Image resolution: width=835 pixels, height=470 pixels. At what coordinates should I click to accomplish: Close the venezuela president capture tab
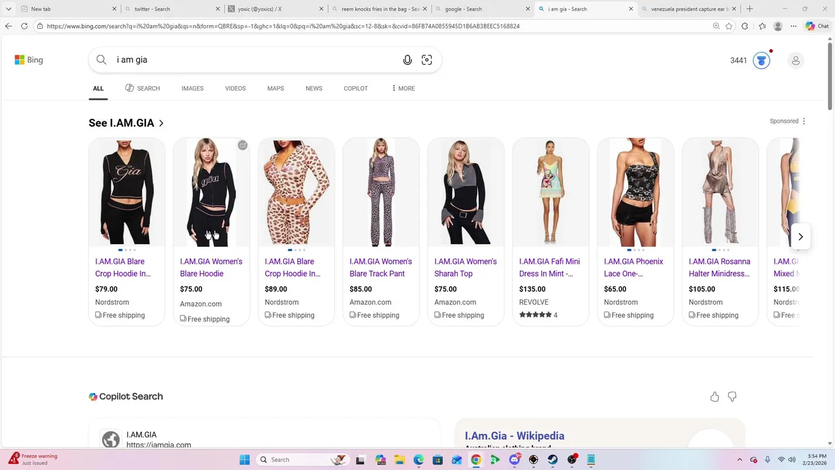734,9
